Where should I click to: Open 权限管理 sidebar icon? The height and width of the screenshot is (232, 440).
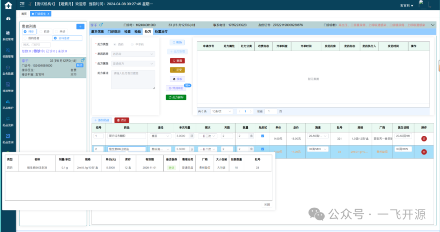coord(8,52)
